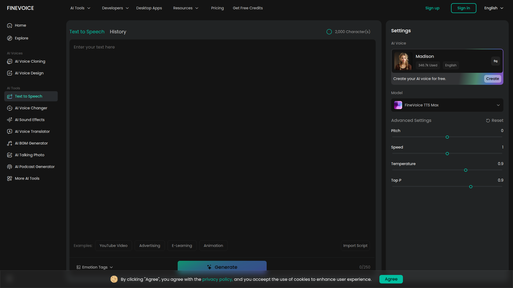513x288 pixels.
Task: Open the FineVoice TTS Max model dropdown
Action: 447,105
